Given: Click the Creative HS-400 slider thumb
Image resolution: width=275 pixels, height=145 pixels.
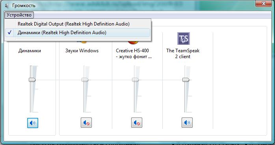Looking at the screenshot, I should click(136, 80).
